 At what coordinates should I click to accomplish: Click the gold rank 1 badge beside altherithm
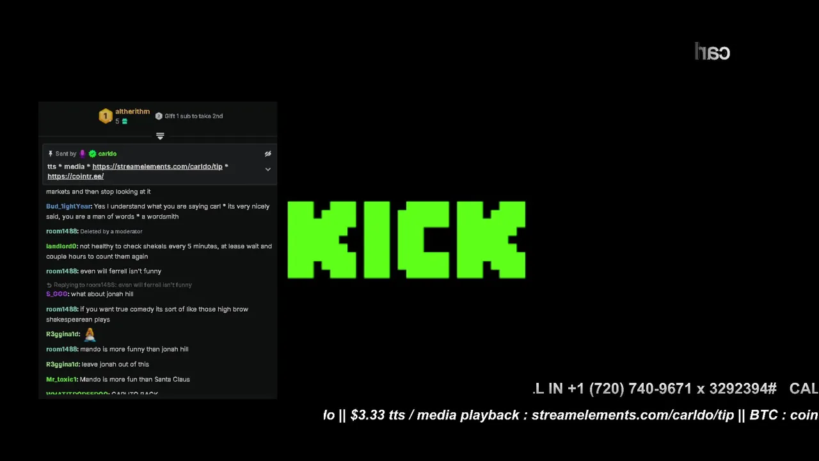[106, 116]
